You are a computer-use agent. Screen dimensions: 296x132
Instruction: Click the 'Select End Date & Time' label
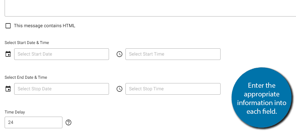pos(26,77)
